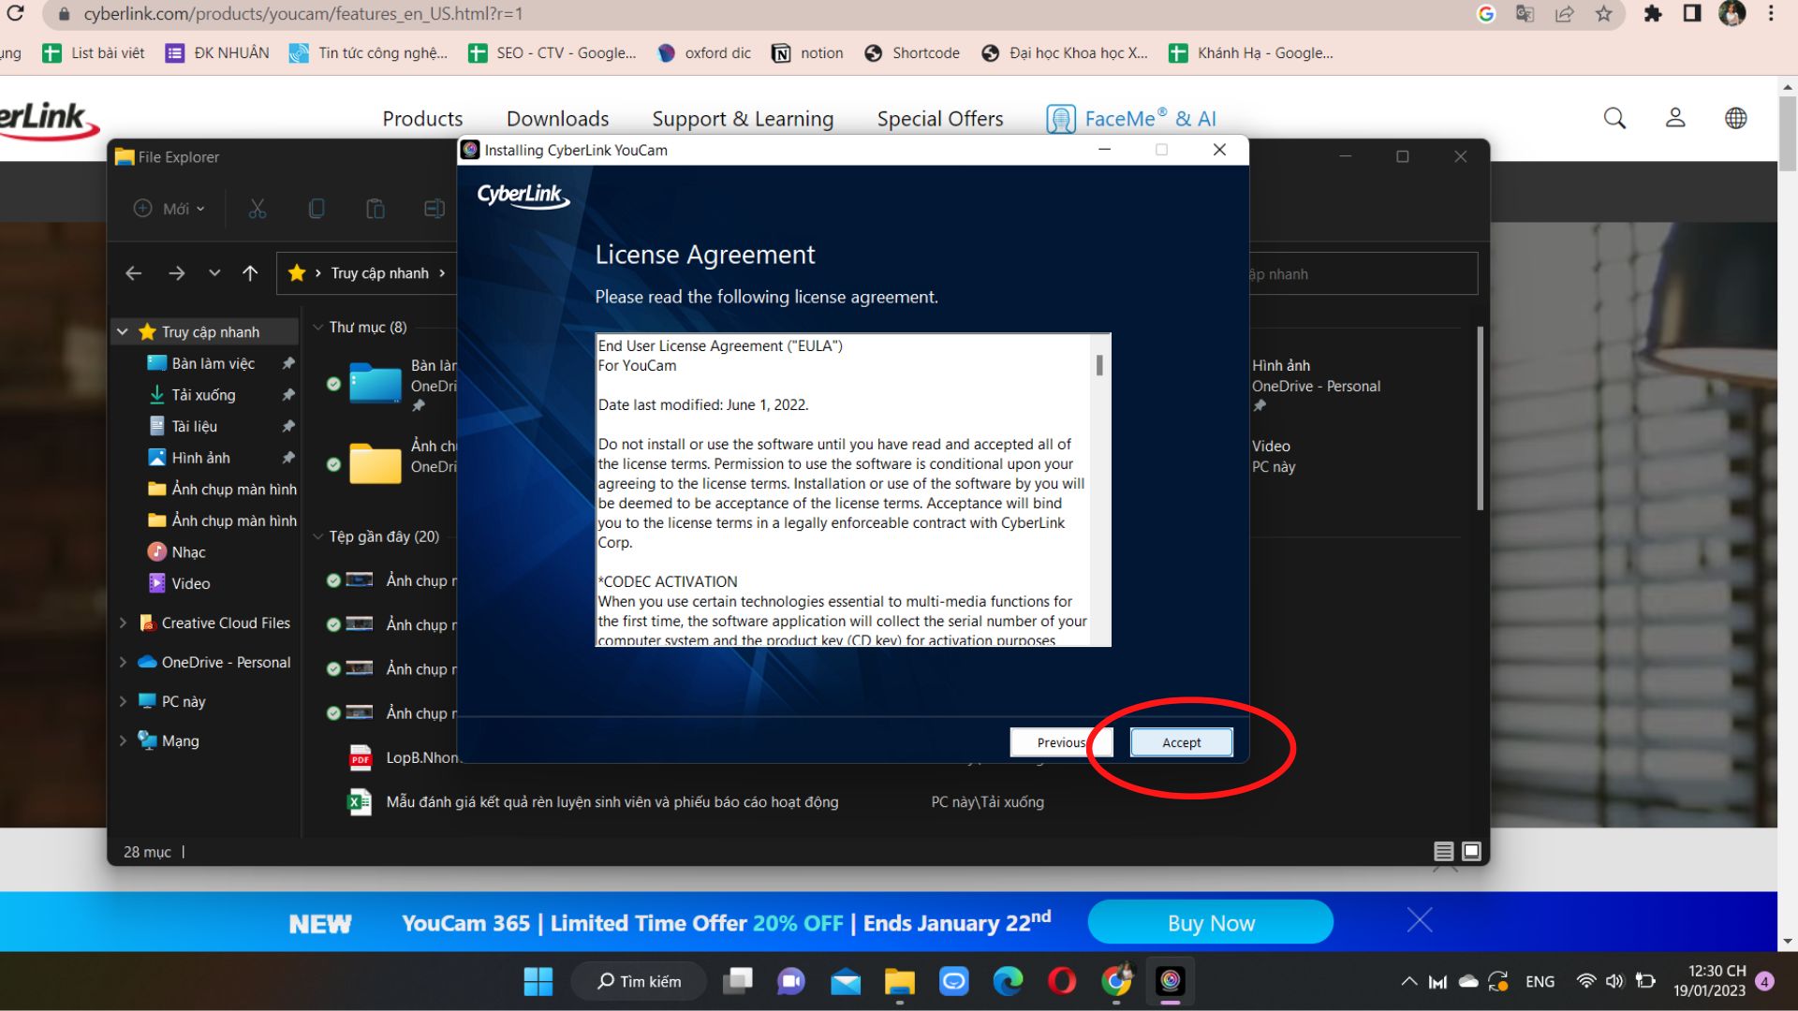The height and width of the screenshot is (1011, 1798).
Task: Click the Rename icon in File Explorer toolbar
Action: click(x=435, y=209)
